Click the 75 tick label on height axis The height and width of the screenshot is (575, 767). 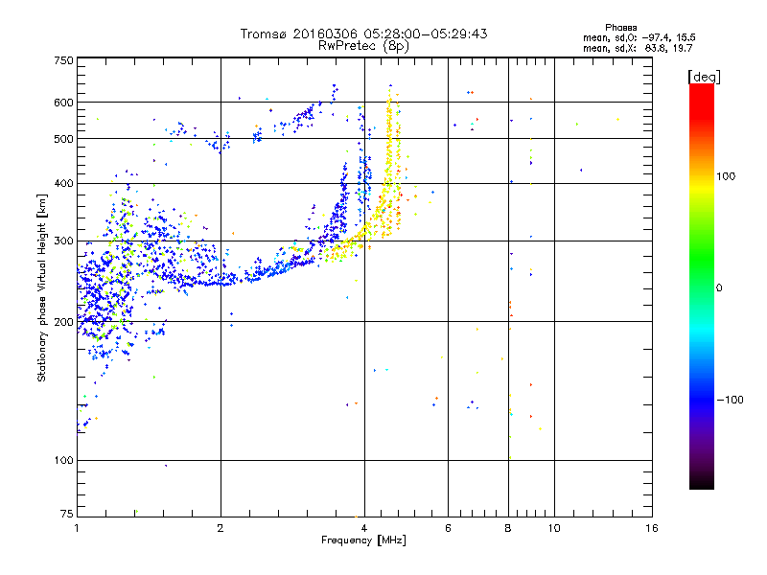67,514
